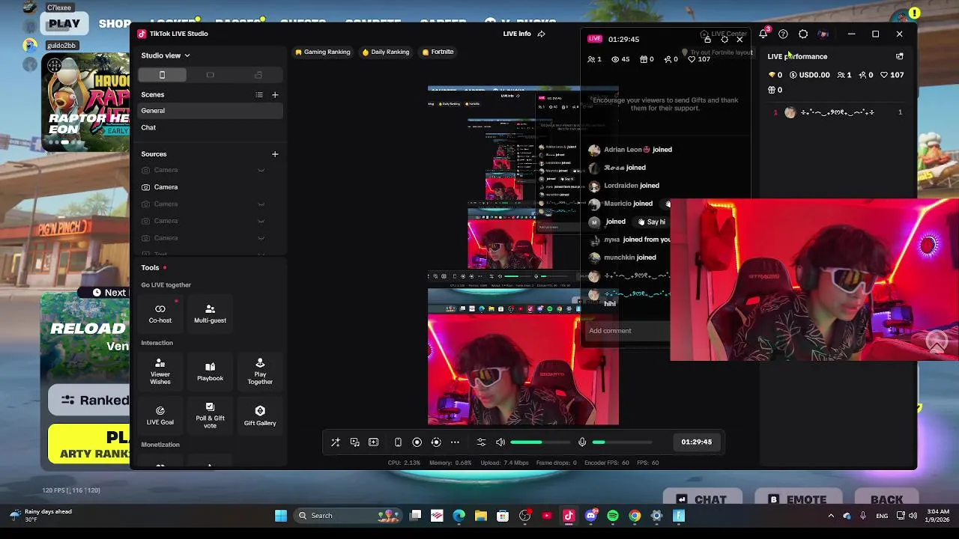Select the dual-screen layout icon

[258, 75]
